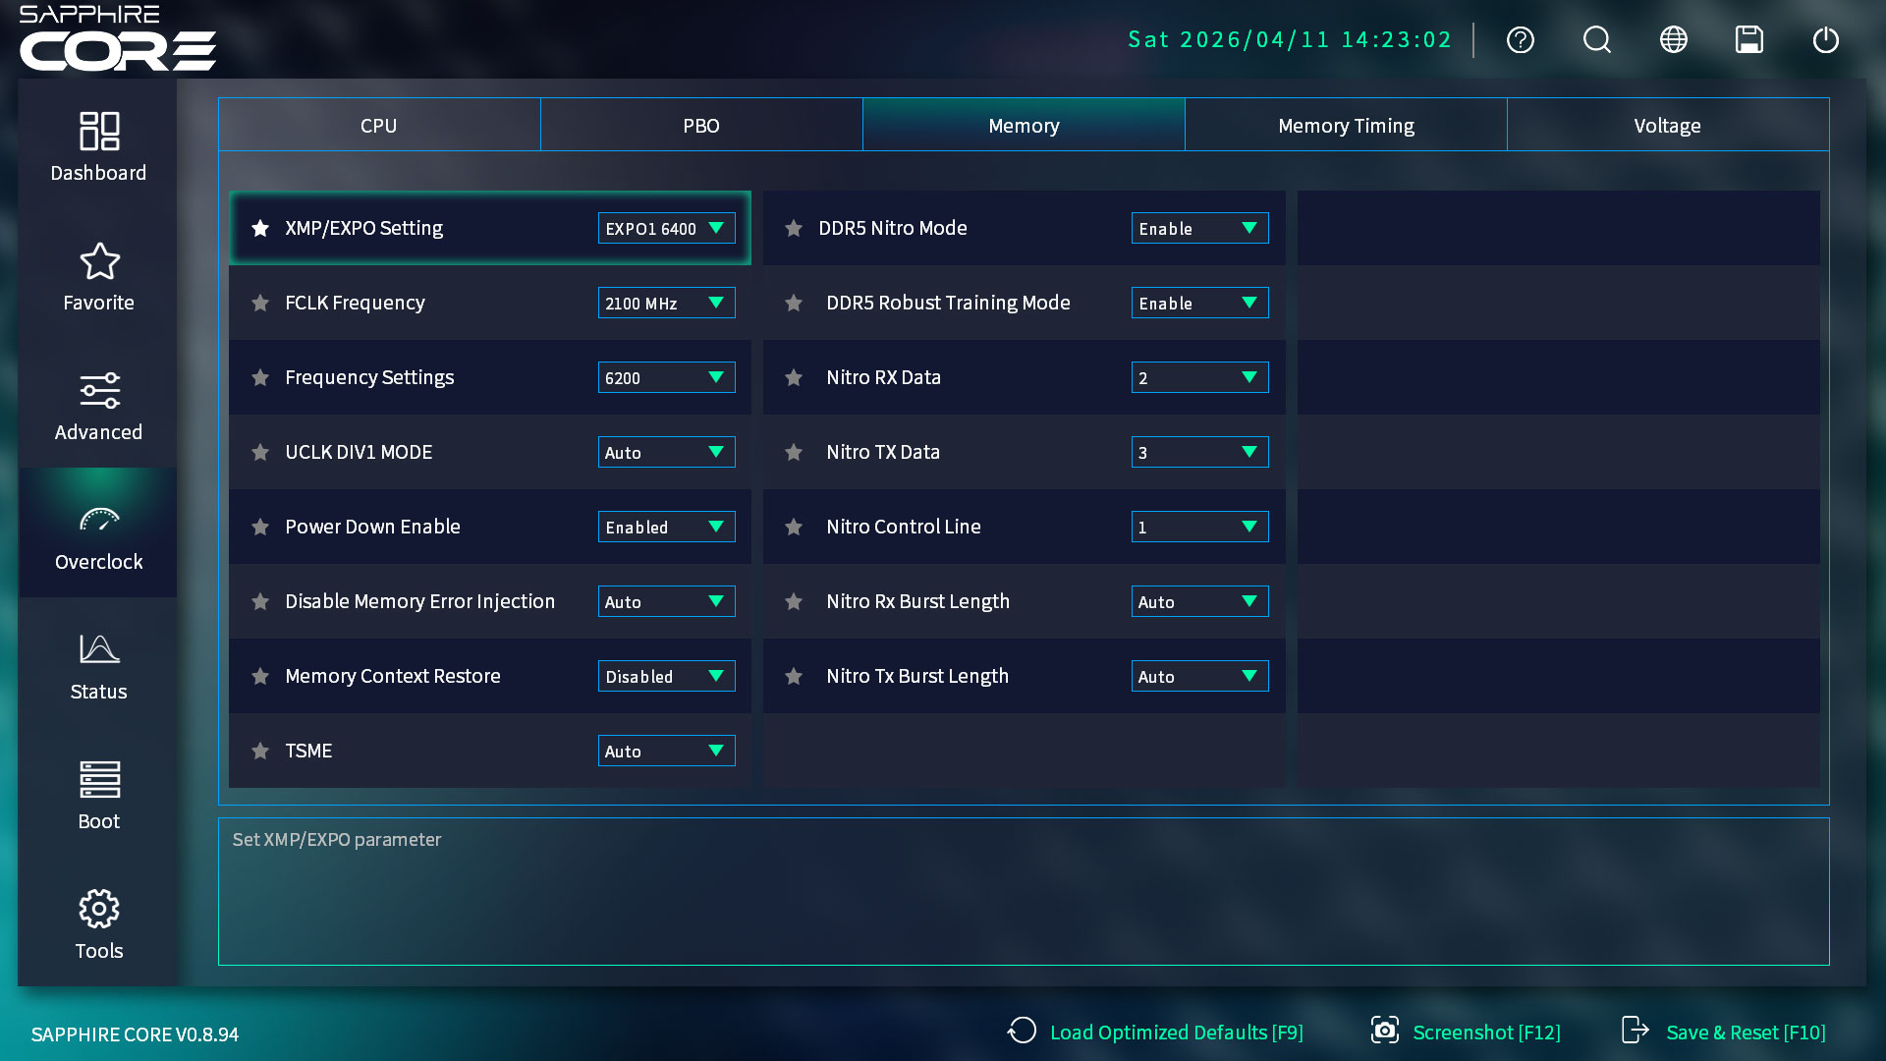1886x1061 pixels.
Task: Toggle favorite star for DDR5 Nitro Mode
Action: pyautogui.click(x=794, y=229)
